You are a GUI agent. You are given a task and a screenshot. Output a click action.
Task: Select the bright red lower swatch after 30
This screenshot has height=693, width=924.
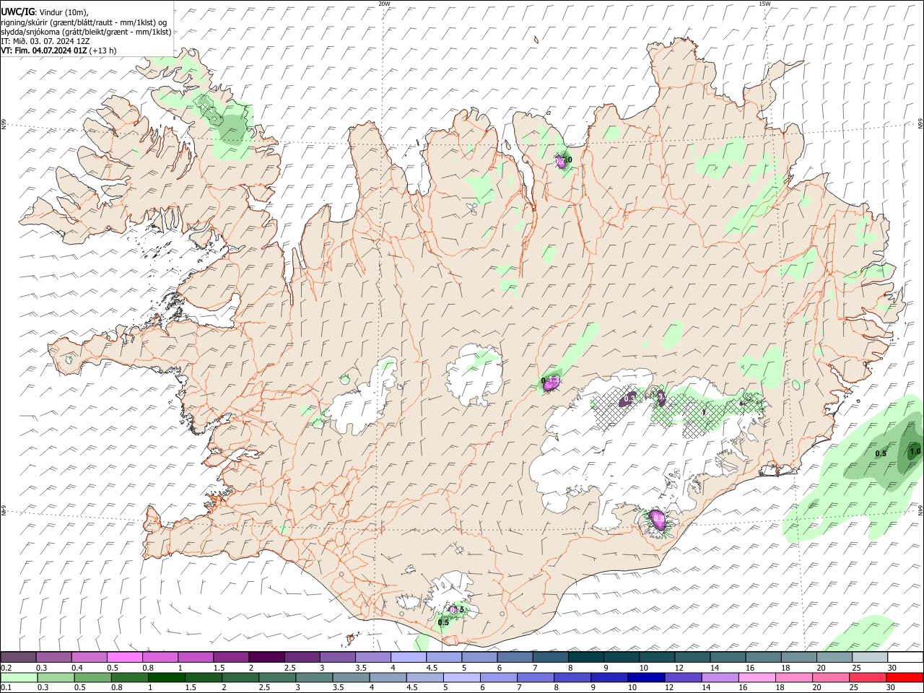(905, 677)
